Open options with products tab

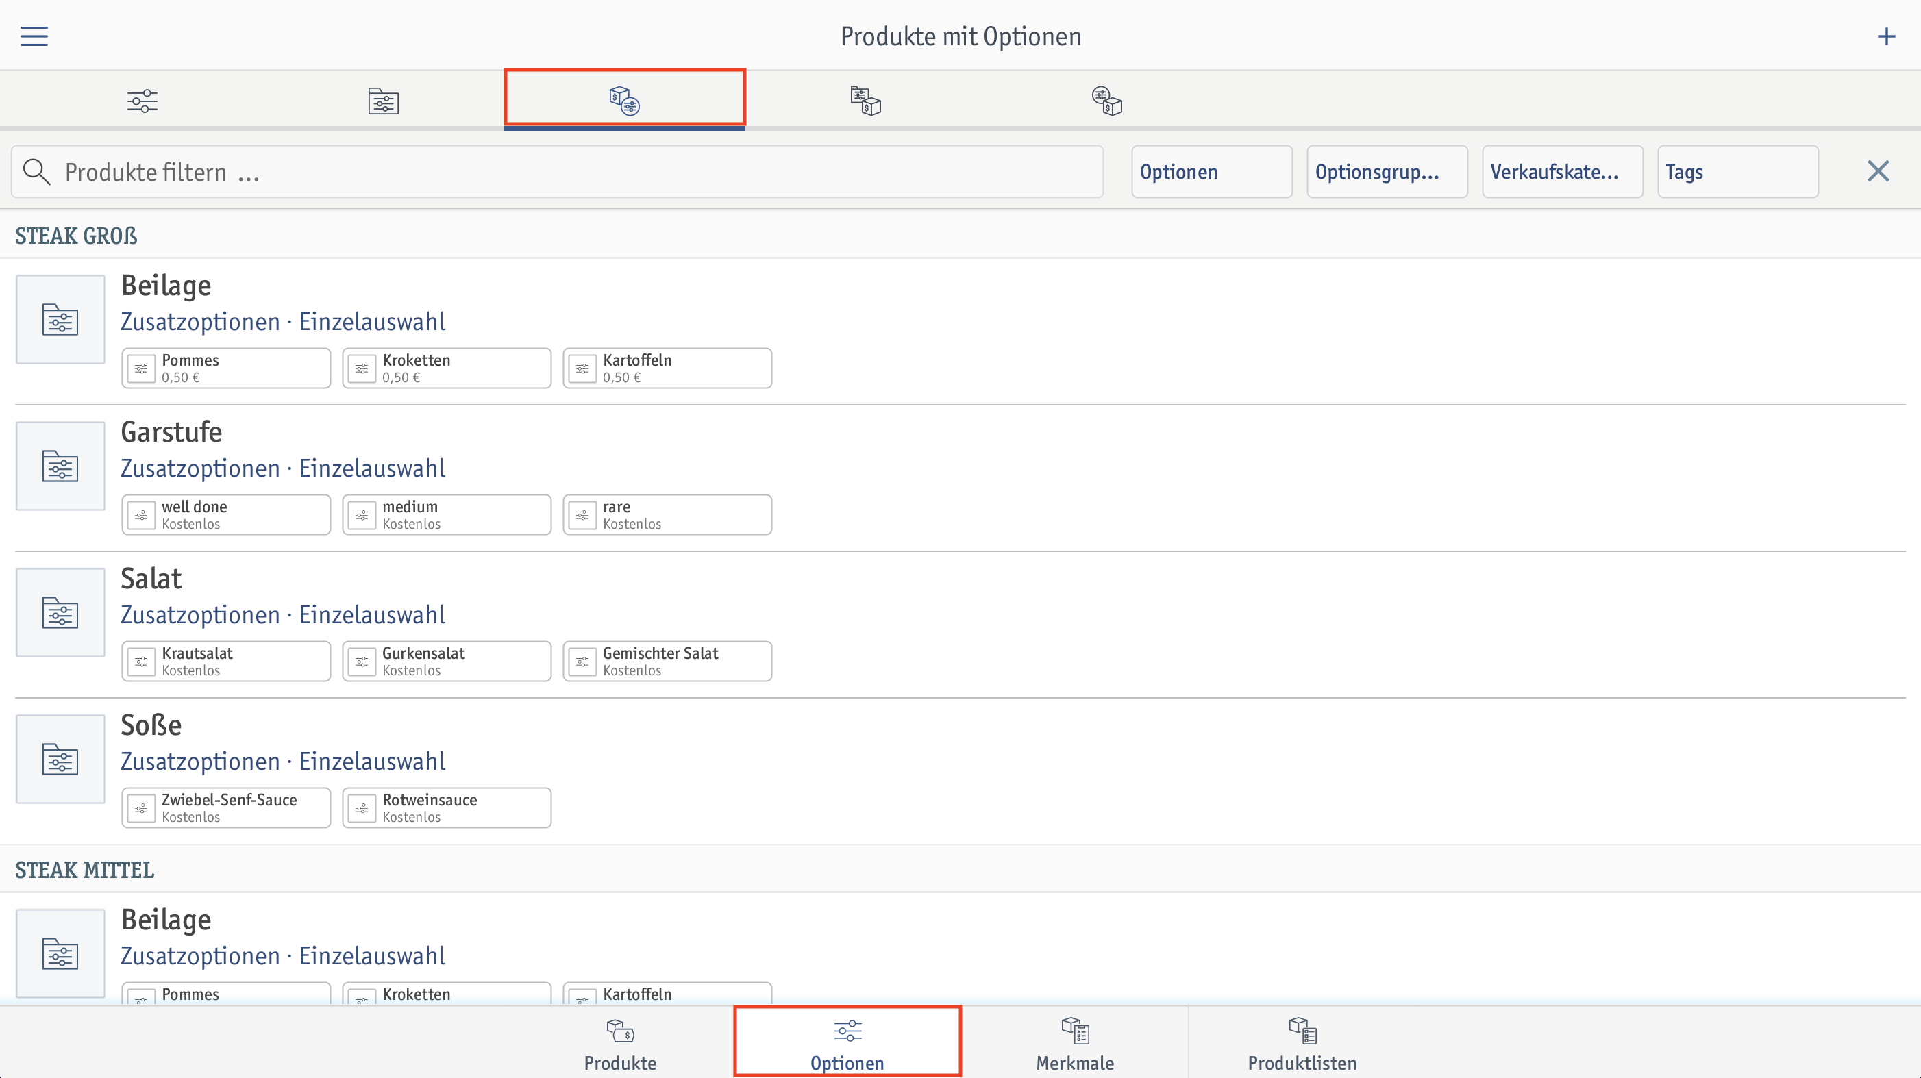(1106, 101)
